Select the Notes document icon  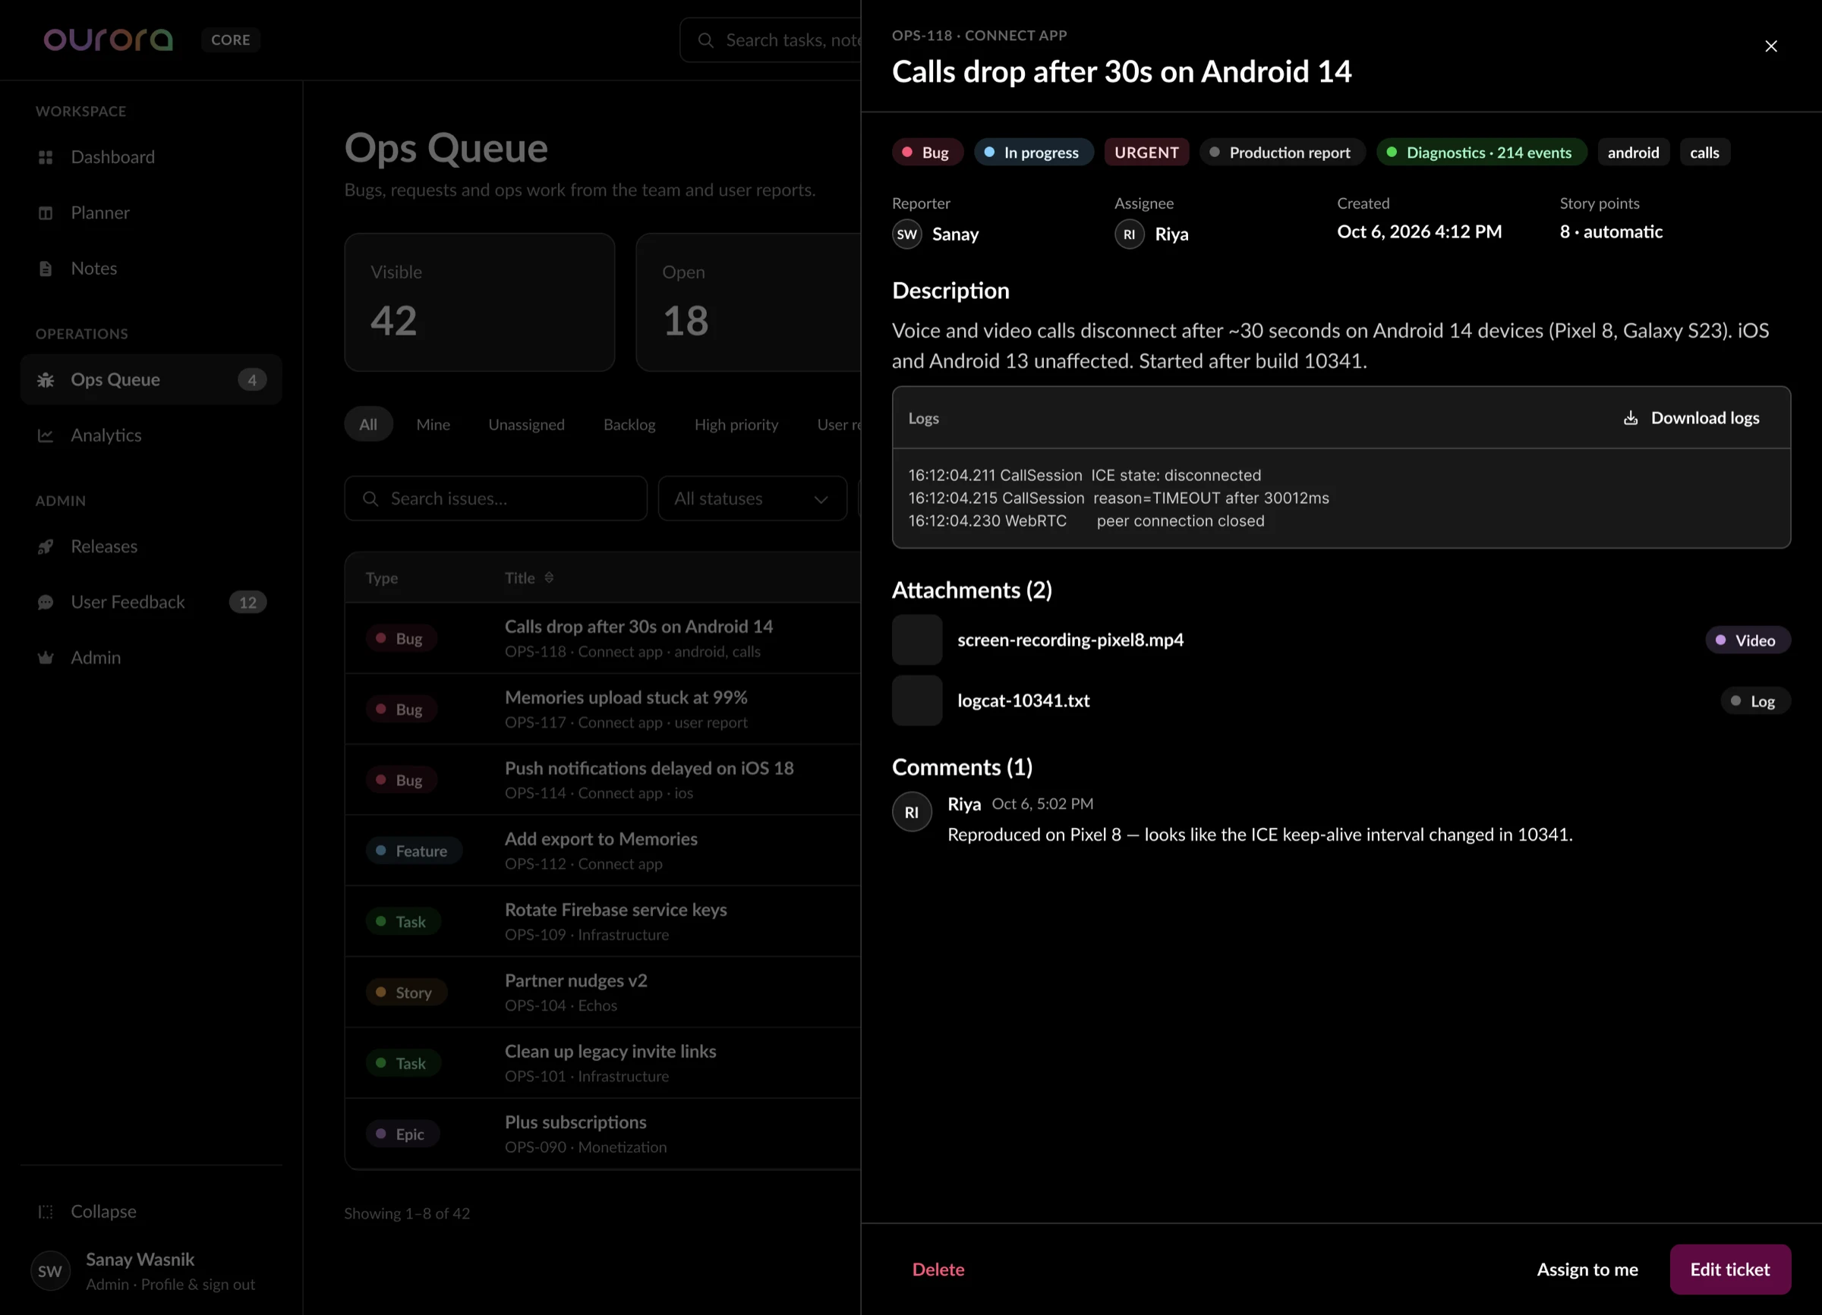point(46,268)
